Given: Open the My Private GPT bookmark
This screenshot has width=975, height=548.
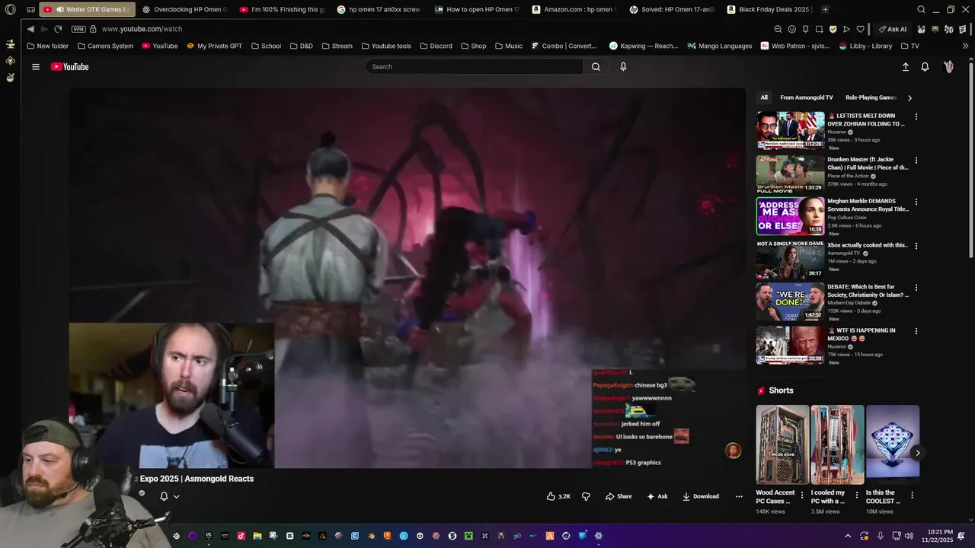Looking at the screenshot, I should [215, 46].
